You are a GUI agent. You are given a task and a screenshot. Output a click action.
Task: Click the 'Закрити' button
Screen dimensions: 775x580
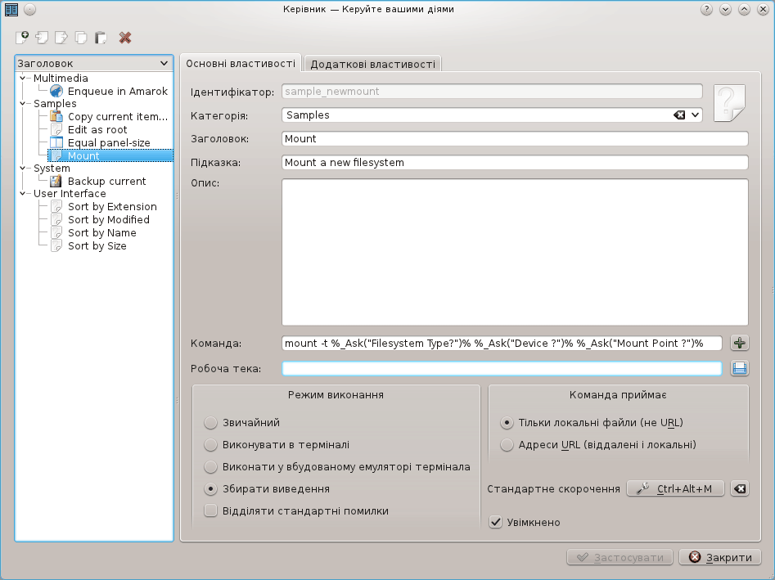pos(720,557)
